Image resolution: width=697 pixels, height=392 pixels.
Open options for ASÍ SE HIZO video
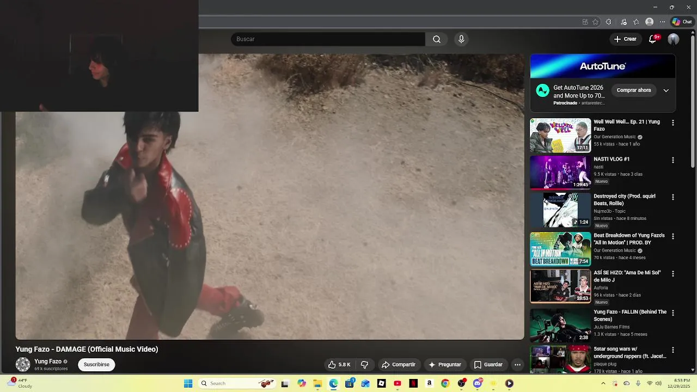(x=673, y=274)
